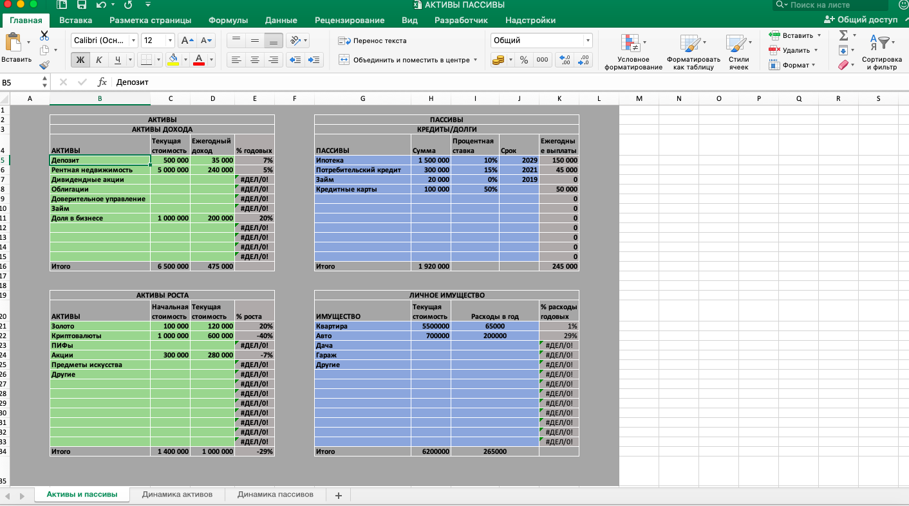Open the font size 12 dropdown

click(170, 41)
